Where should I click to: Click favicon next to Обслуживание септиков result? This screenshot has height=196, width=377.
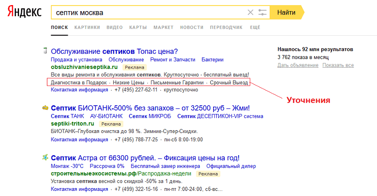pos(45,51)
